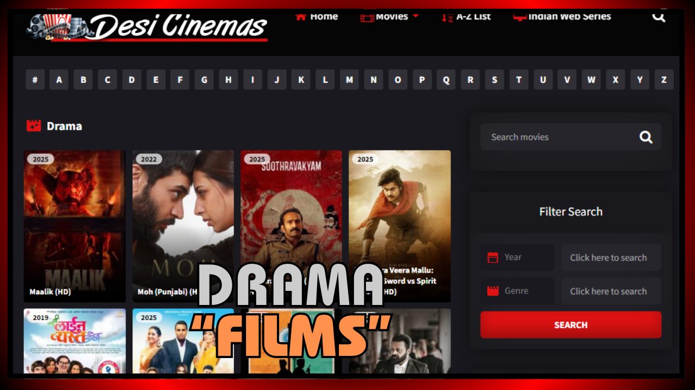This screenshot has height=390, width=695.
Task: Go to Indian Web Series page
Action: click(x=569, y=16)
